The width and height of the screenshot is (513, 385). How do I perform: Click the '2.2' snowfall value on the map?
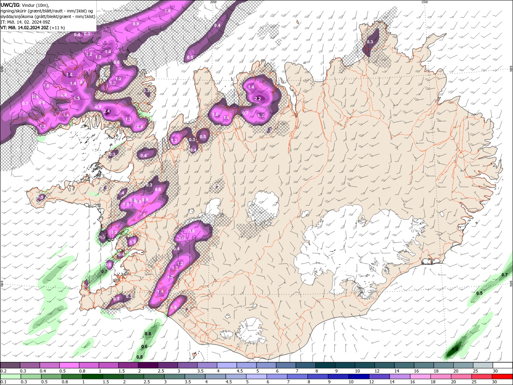coord(258,99)
